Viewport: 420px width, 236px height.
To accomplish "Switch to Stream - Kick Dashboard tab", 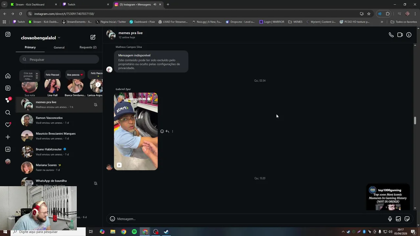I will [33, 5].
